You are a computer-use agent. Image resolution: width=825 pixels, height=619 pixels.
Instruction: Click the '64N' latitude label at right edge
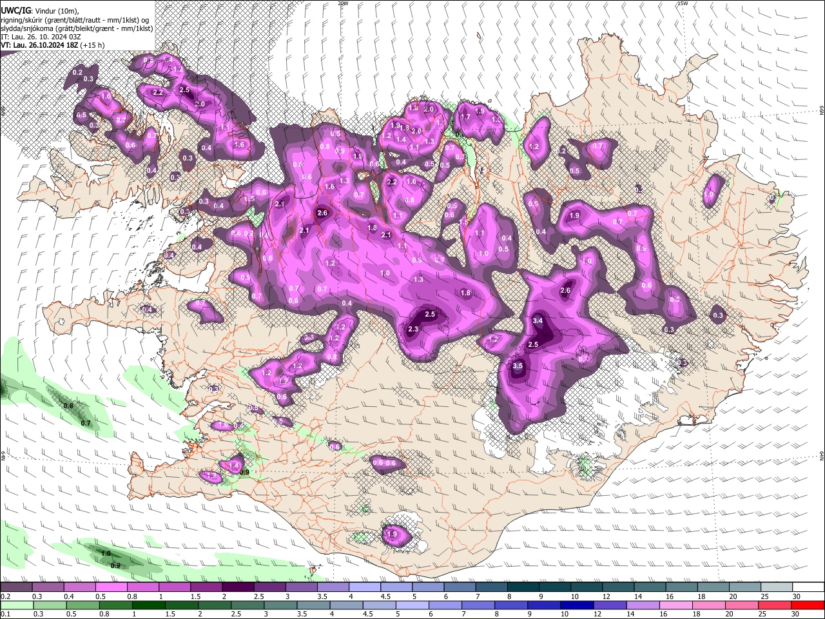(x=822, y=456)
